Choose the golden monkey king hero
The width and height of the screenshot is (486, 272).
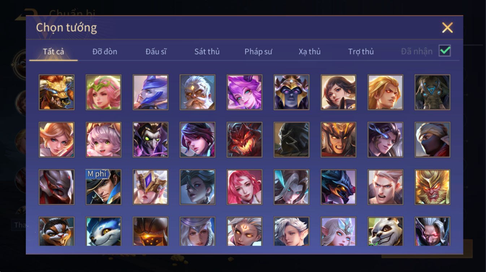[432, 187]
